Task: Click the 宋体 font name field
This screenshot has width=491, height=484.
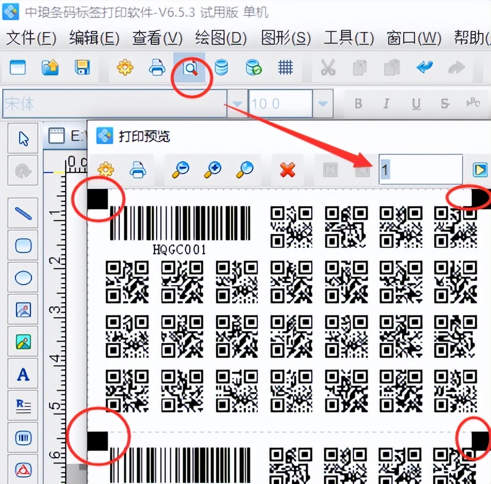Action: tap(114, 104)
